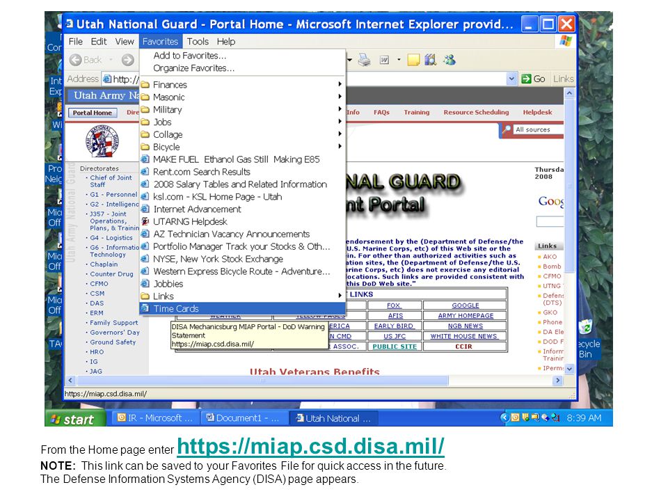Click the yellow Discuss note toolbar icon
This screenshot has height=501, width=668.
coord(413,60)
